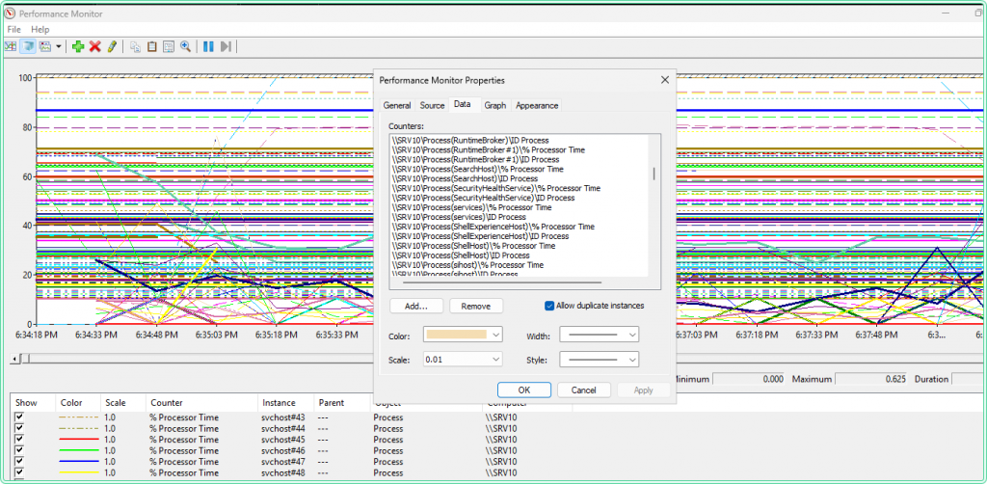Viewport: 987px width, 484px height.
Task: Click the Highlight pencil icon in toolbar
Action: pyautogui.click(x=112, y=46)
